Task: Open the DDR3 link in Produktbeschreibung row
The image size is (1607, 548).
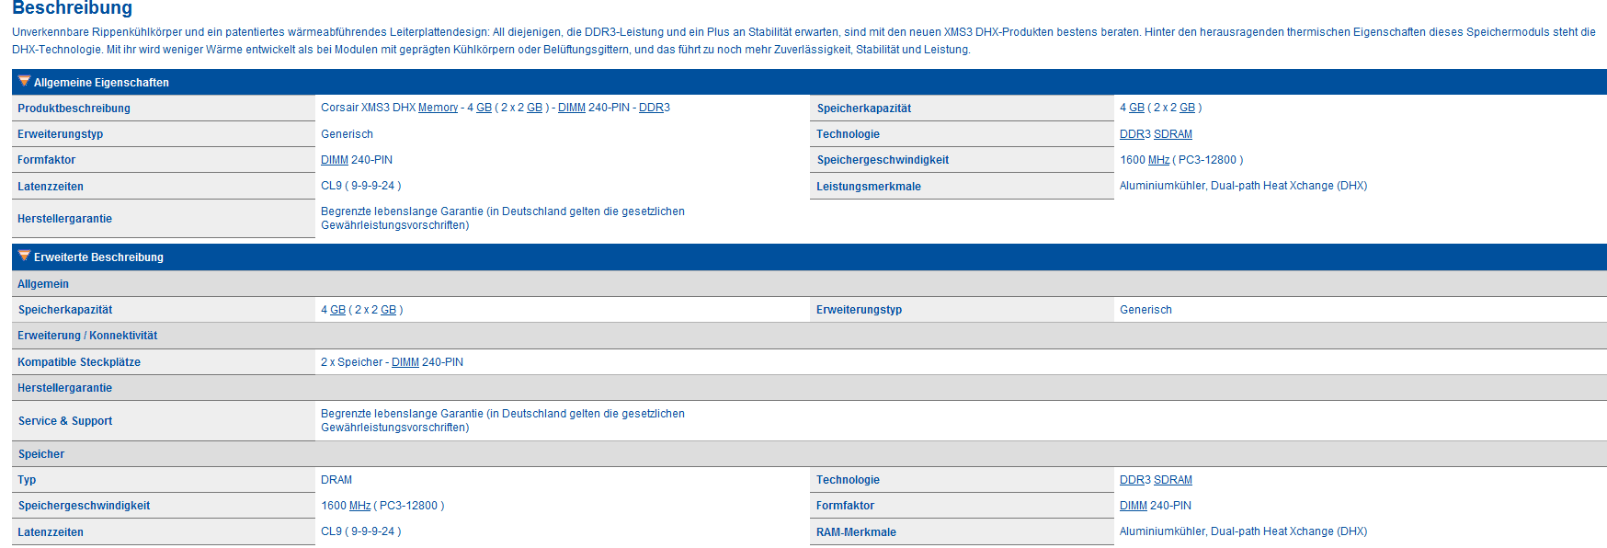Action: (654, 108)
